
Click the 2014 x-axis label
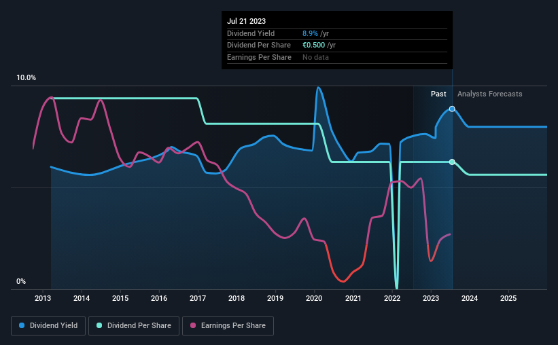[x=82, y=298]
